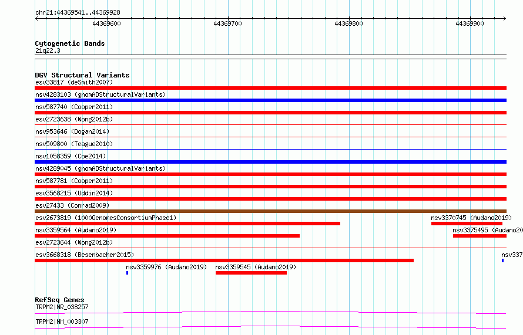Click the esv33817 (deSmith2007) variant label
Screen dimensions: 523x335
coord(74,82)
